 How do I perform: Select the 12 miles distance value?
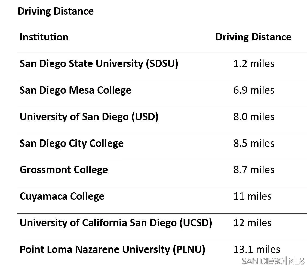[x=252, y=223]
